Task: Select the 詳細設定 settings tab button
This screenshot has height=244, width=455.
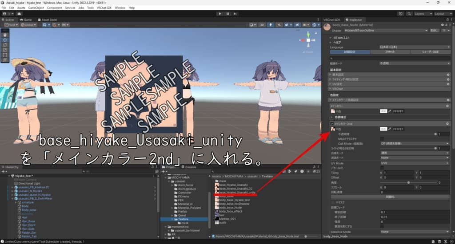Action: (x=350, y=52)
